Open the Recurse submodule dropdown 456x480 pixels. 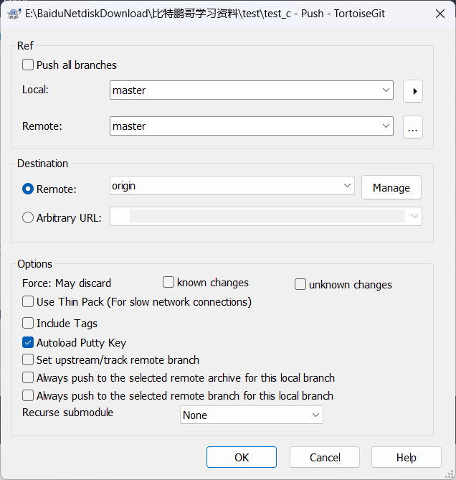coord(252,415)
